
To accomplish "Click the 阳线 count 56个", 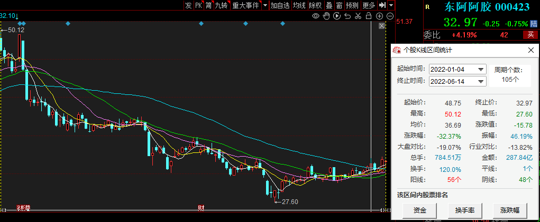I will (x=454, y=179).
